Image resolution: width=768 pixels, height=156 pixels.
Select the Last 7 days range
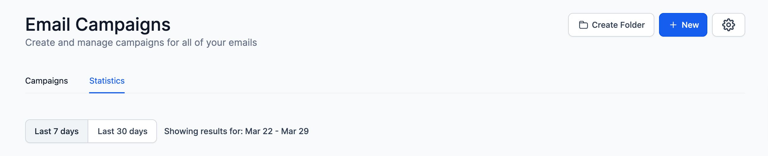click(x=57, y=131)
